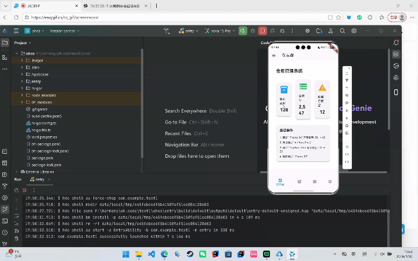Open the Project tool window folder icon
The image size is (418, 261).
[x=5, y=42]
